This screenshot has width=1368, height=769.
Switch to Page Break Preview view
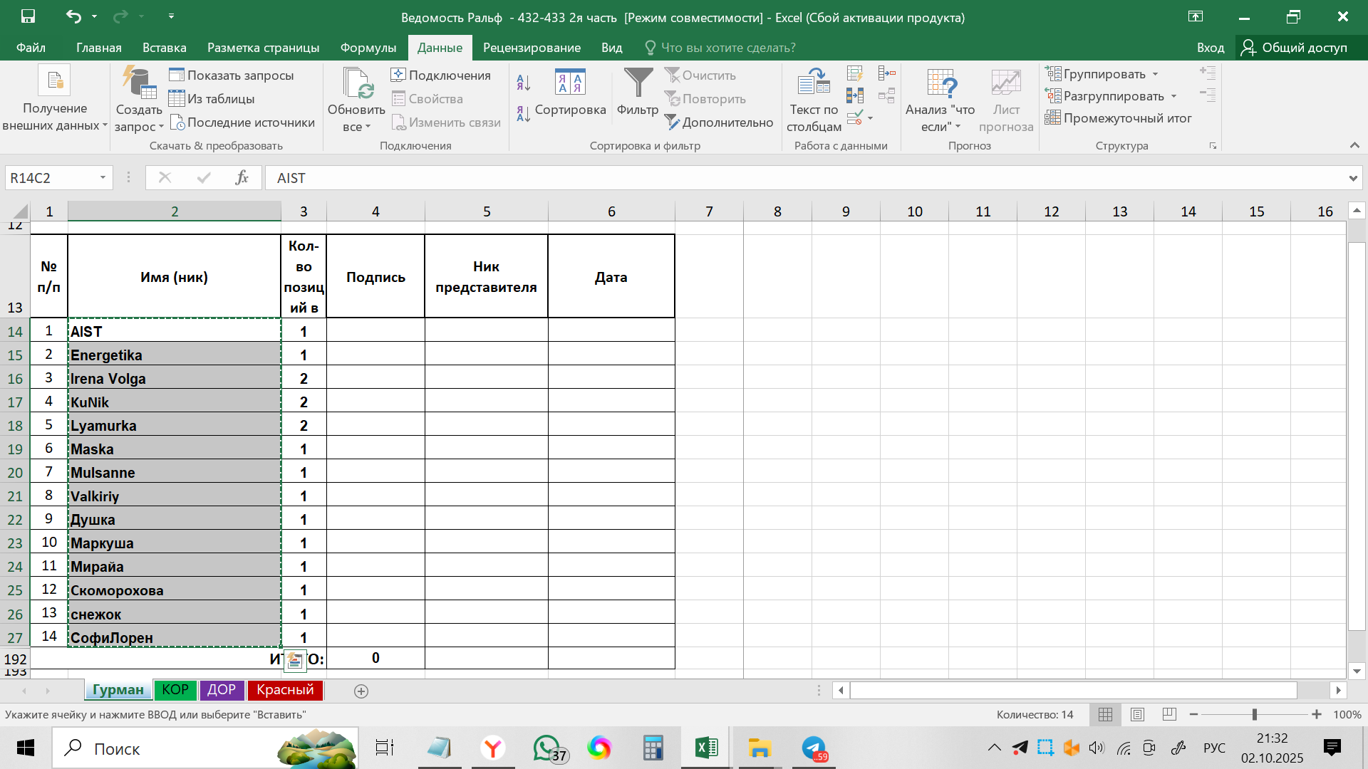(x=1169, y=714)
